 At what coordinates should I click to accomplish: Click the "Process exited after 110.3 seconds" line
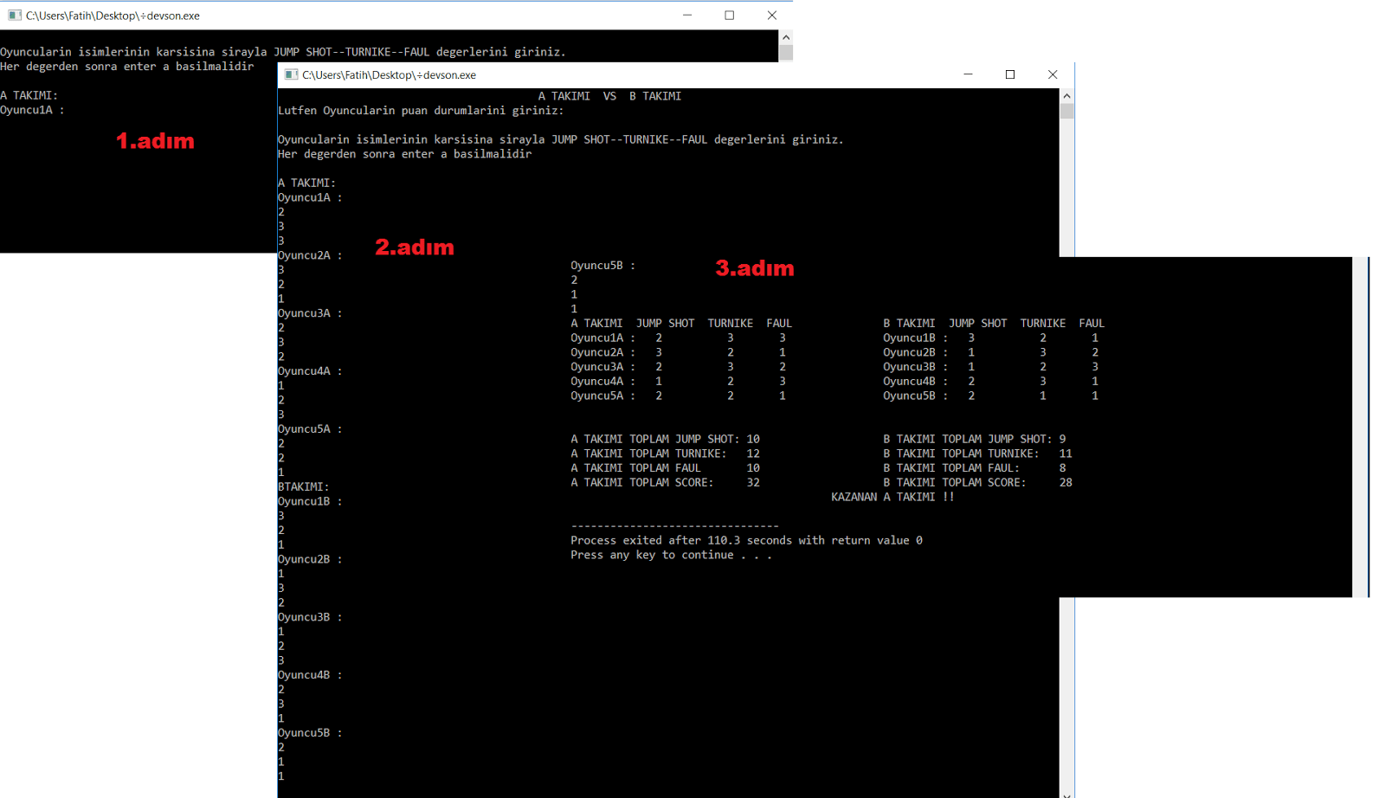coord(746,540)
